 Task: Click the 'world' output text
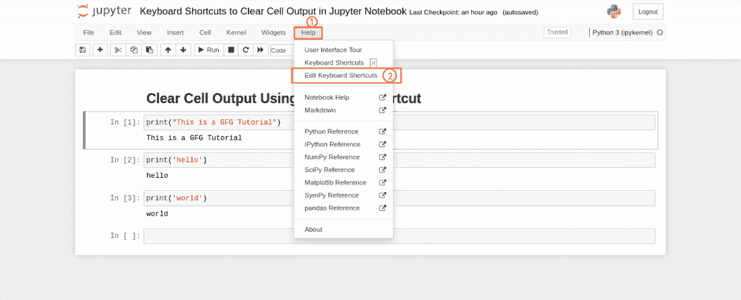click(157, 214)
